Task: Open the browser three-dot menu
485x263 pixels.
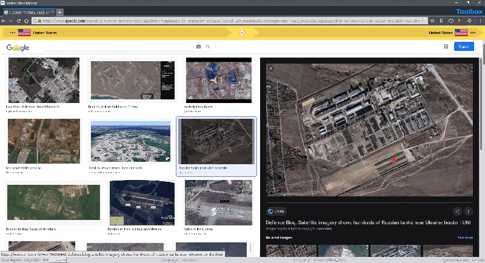Action: point(480,21)
